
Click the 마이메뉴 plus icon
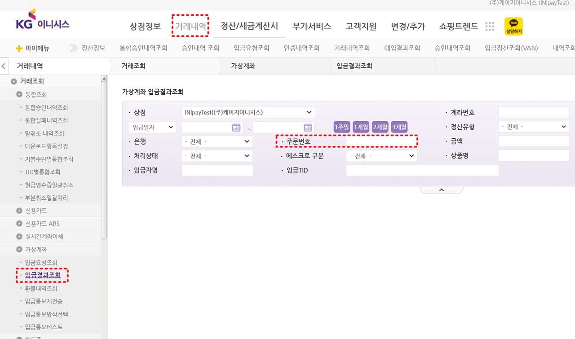point(19,48)
